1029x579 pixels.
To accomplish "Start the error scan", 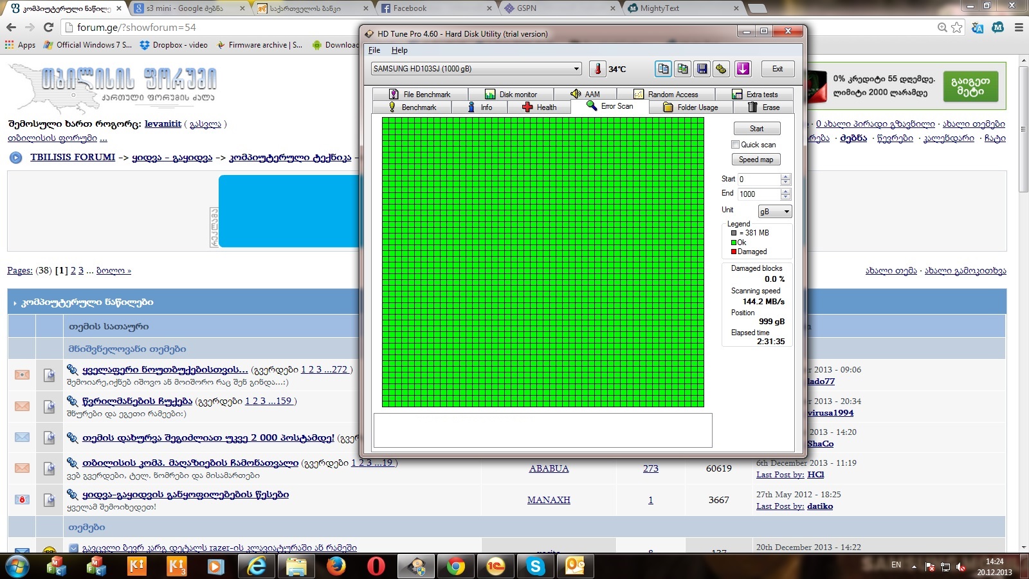I will coord(756,129).
